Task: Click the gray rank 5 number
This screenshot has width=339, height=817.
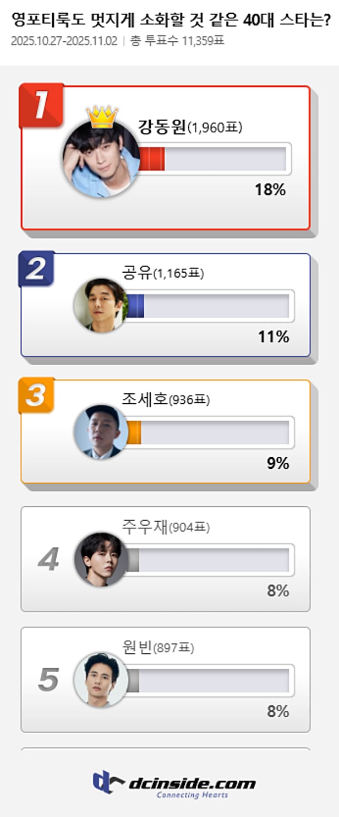Action: [x=48, y=681]
